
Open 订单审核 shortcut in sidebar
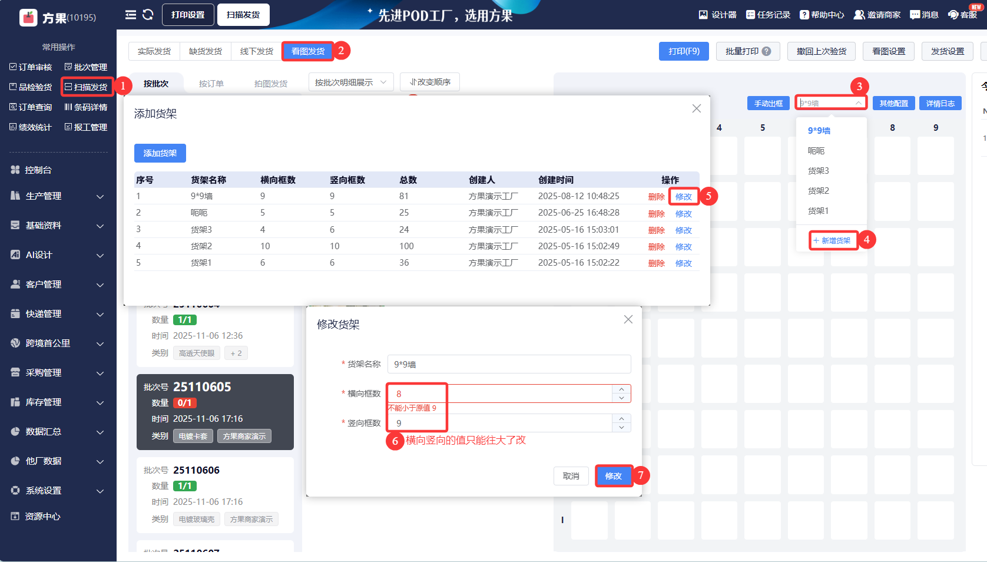tap(31, 67)
